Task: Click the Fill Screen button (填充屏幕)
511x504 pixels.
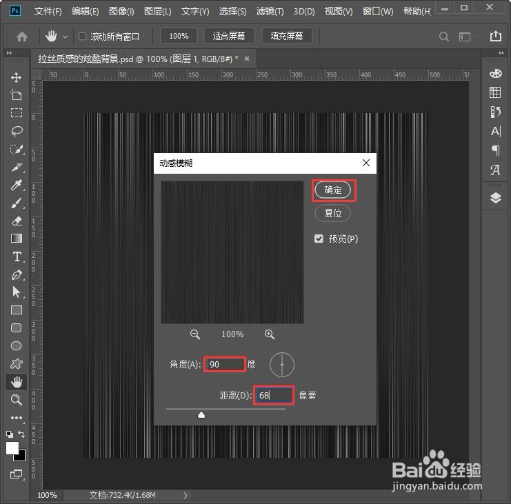Action: click(287, 36)
